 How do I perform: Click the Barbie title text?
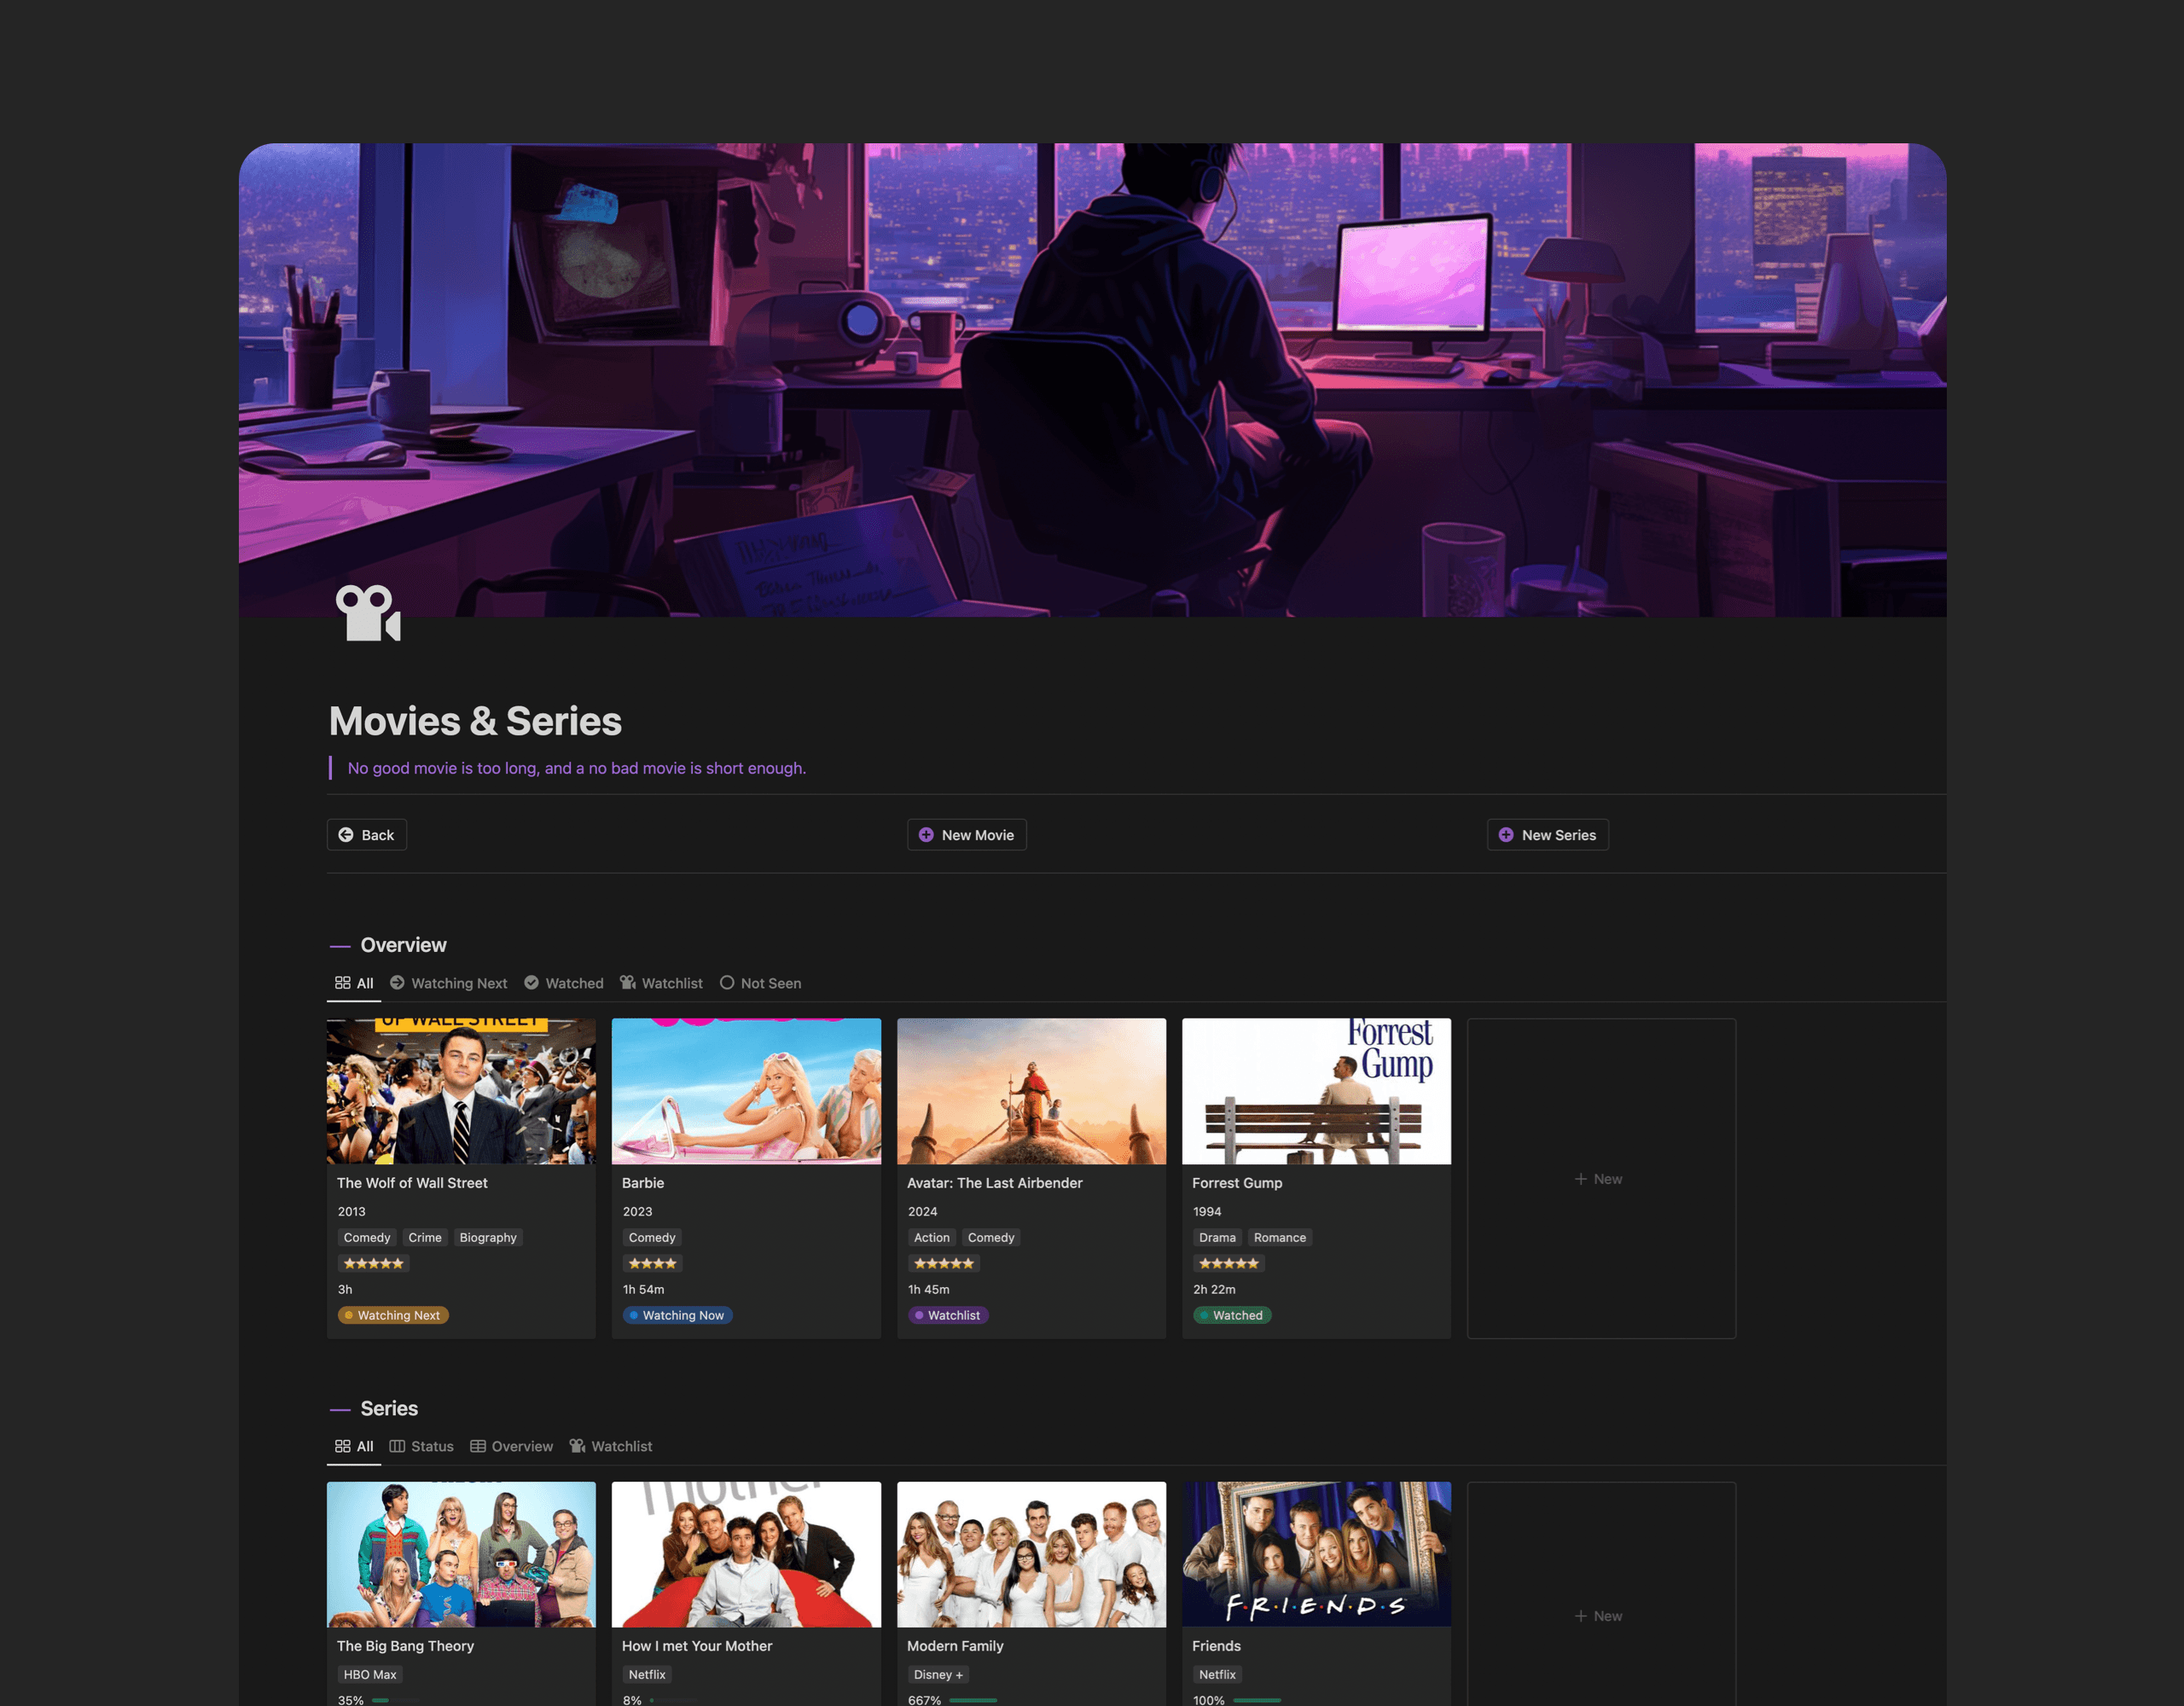(x=643, y=1183)
